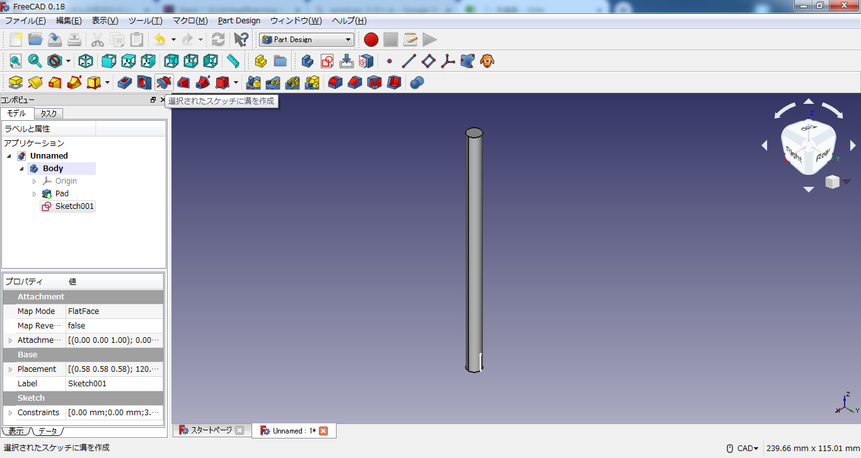Screen dimensions: 861x458
Task: Save the active document
Action: [x=55, y=40]
